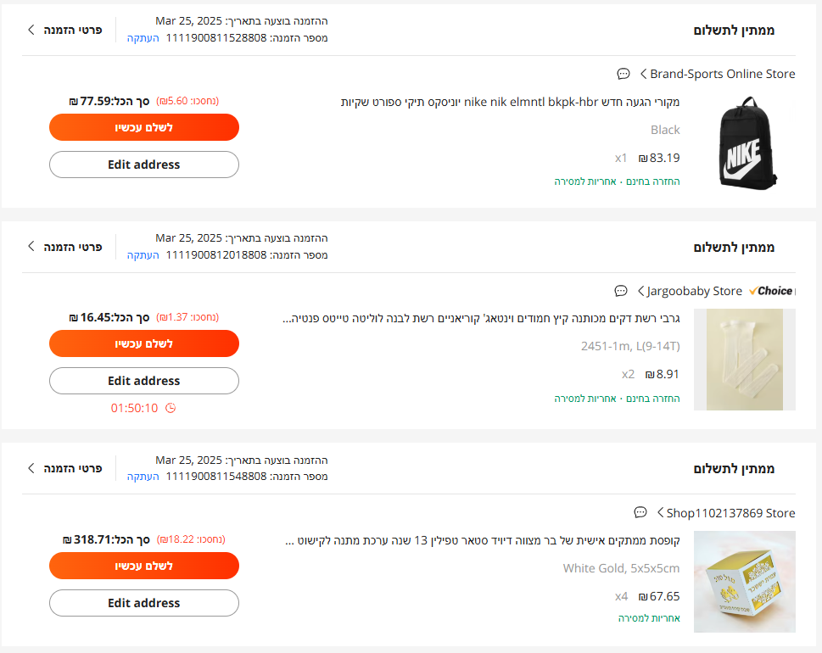Pay now for the ₪77.59 order
The image size is (822, 653).
tap(144, 127)
